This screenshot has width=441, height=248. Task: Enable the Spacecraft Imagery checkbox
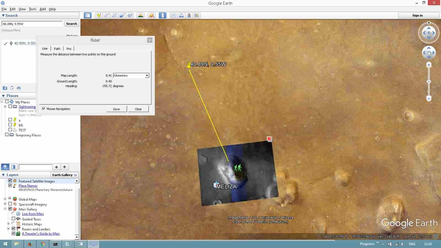10,204
